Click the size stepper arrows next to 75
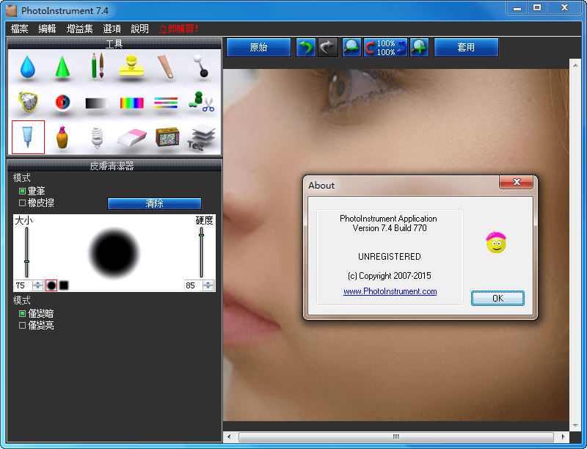This screenshot has width=587, height=449. coord(38,285)
